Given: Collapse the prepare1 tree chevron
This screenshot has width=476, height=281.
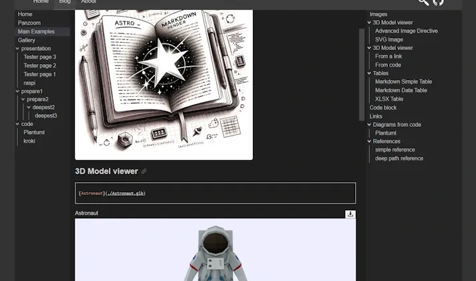Looking at the screenshot, I should (x=18, y=91).
